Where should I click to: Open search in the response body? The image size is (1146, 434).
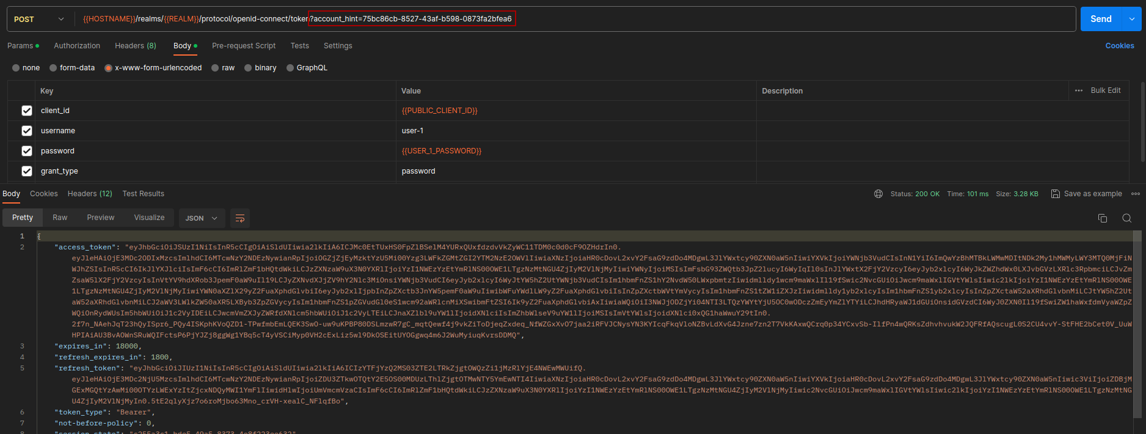pyautogui.click(x=1127, y=218)
